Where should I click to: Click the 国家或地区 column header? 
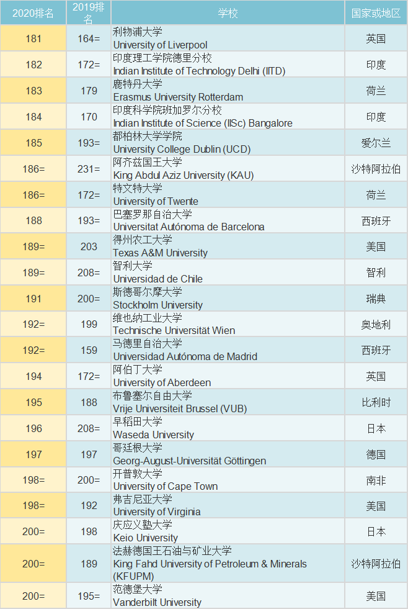point(376,13)
